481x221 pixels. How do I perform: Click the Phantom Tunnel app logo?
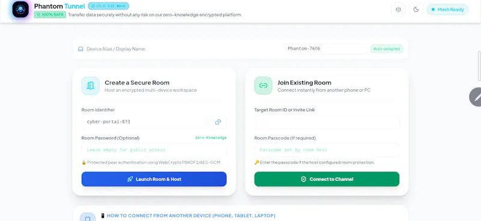[20, 9]
